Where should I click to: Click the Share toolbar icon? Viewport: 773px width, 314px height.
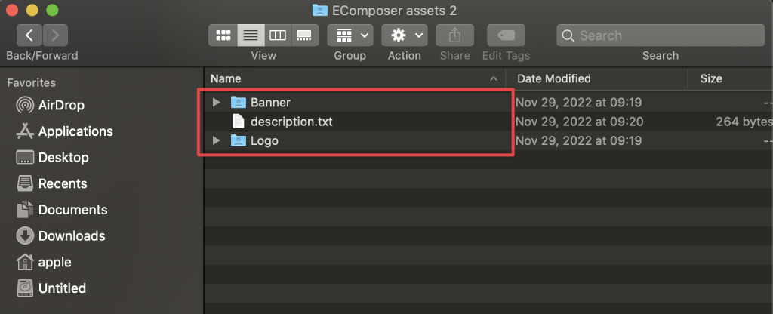(454, 35)
